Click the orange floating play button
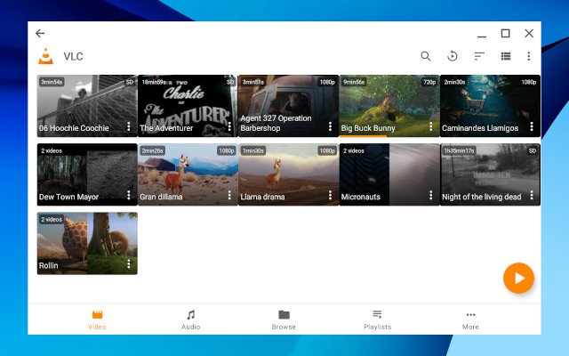The height and width of the screenshot is (356, 569). 518,279
